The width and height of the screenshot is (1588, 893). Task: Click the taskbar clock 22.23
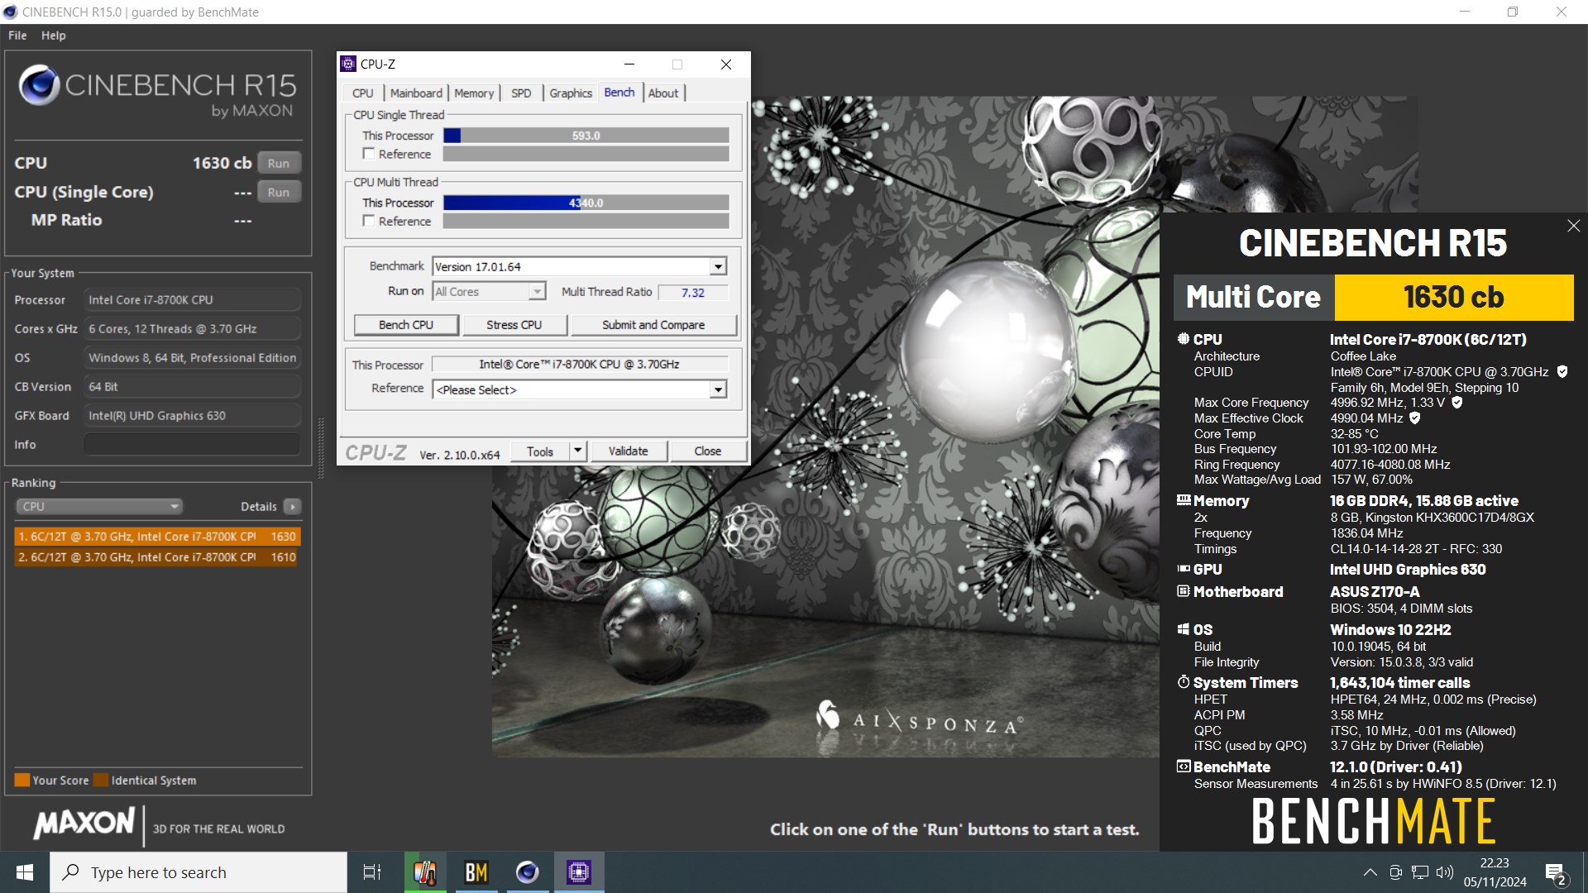tap(1495, 863)
